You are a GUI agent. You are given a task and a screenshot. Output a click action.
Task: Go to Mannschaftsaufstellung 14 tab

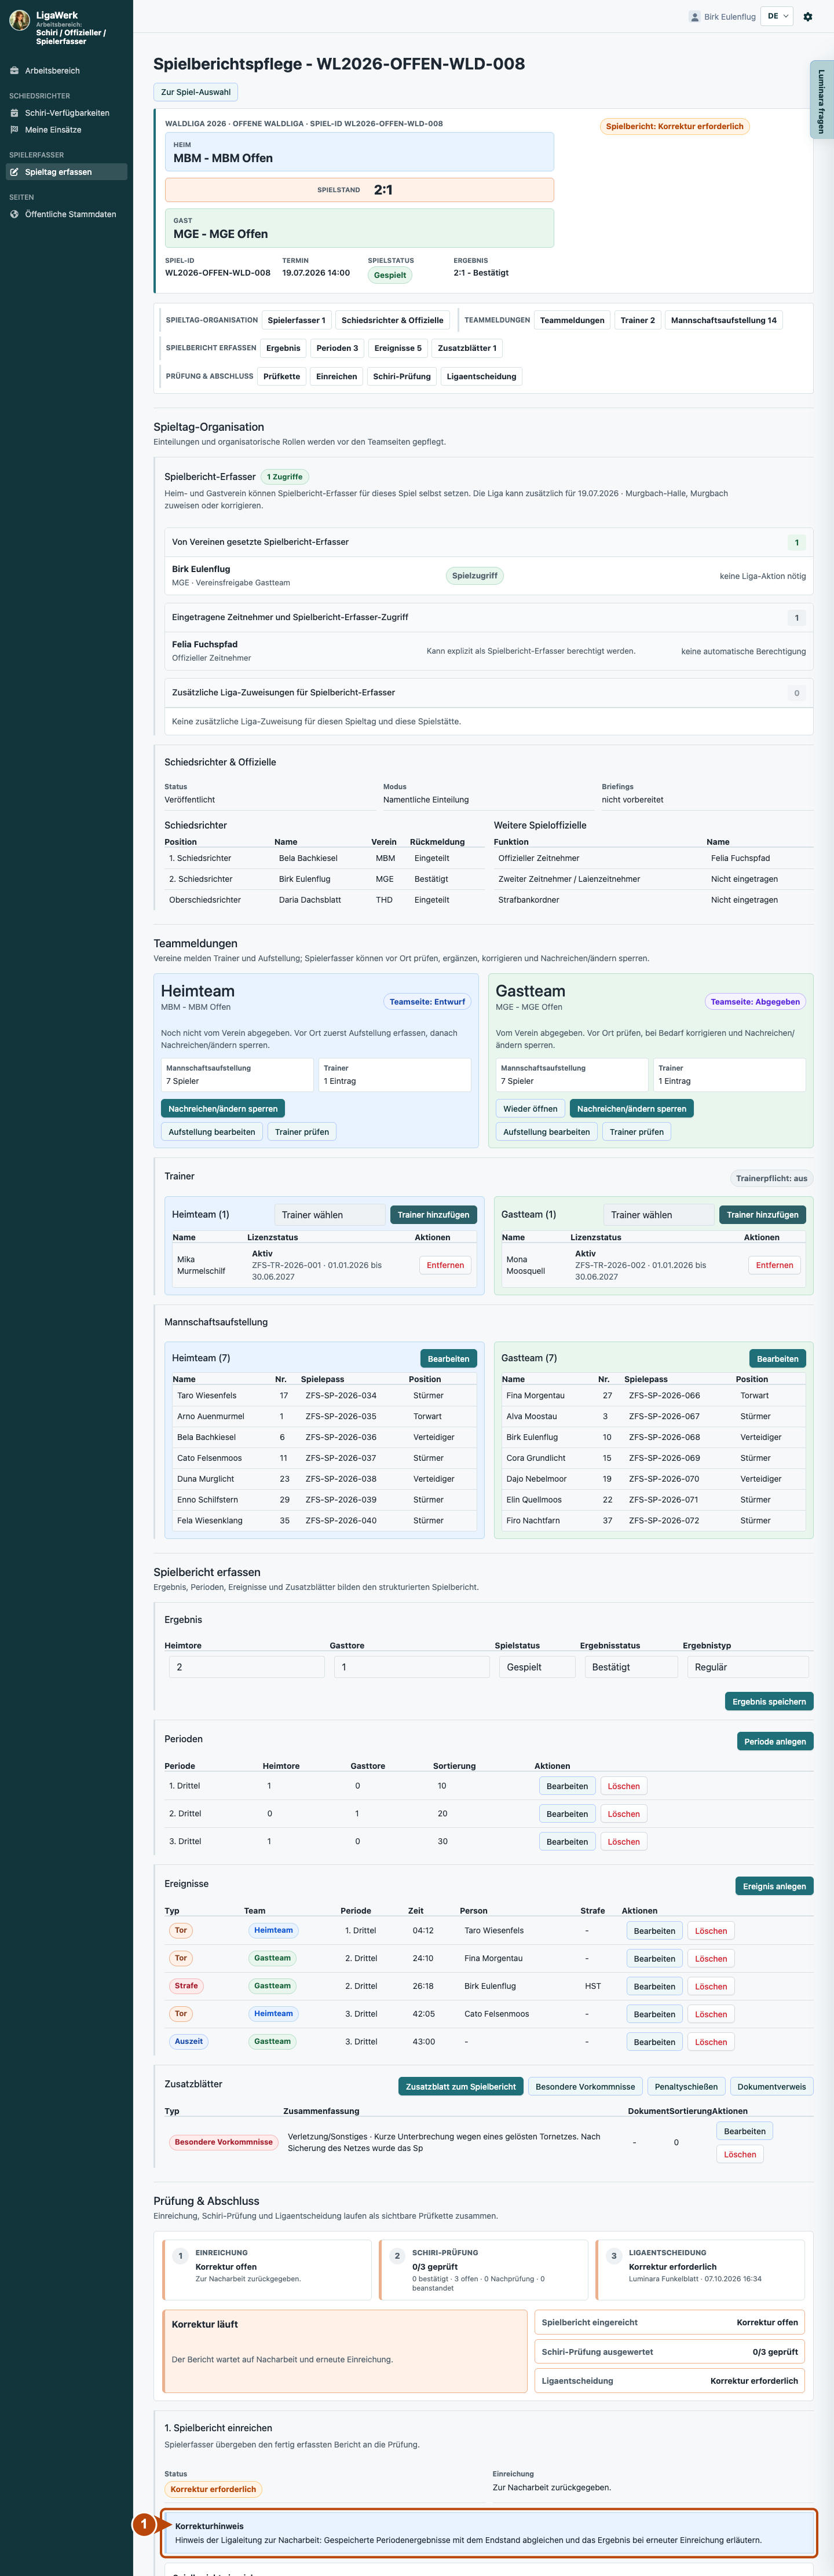tap(723, 320)
